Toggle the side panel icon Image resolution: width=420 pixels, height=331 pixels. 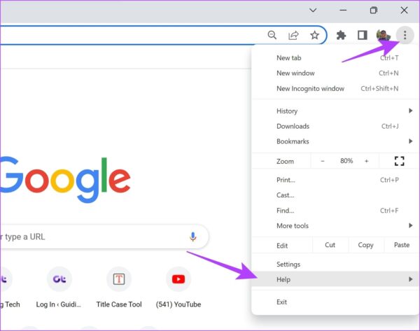point(362,35)
